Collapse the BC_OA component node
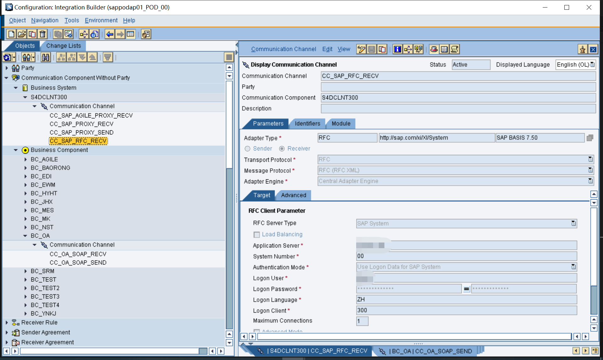The image size is (603, 360). 25,236
